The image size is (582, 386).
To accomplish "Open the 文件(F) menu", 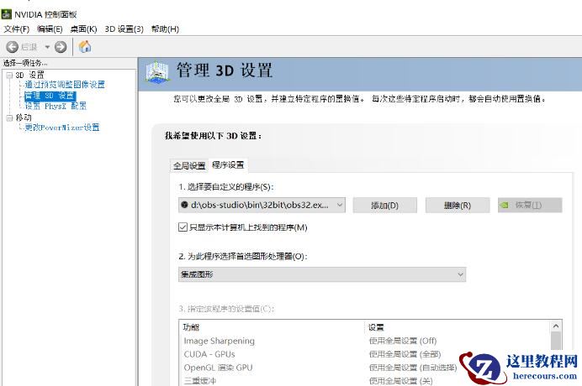I will coord(16,29).
